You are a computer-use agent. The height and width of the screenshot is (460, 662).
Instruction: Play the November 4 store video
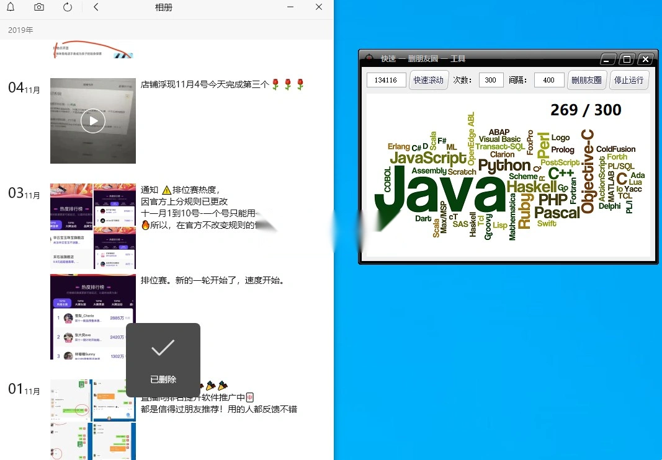92,121
